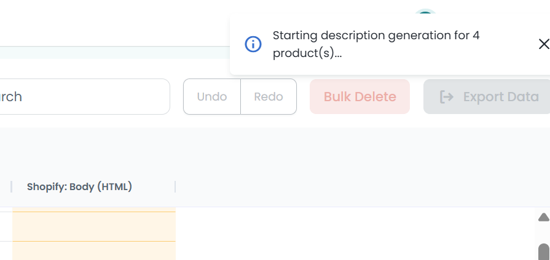Click the scrollbar up arrow
Screen dimensions: 550x260
tap(543, 217)
